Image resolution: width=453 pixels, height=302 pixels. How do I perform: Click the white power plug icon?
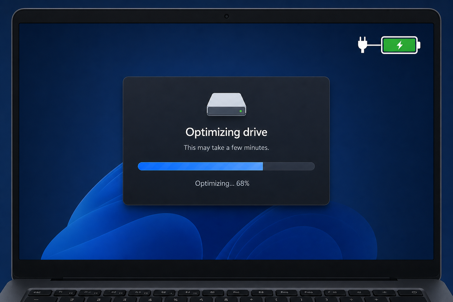pyautogui.click(x=363, y=45)
